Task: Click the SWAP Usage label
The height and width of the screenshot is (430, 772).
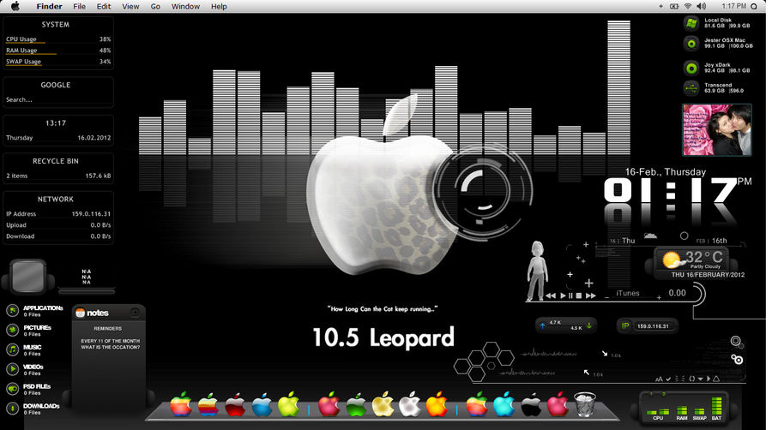Action: pyautogui.click(x=24, y=62)
